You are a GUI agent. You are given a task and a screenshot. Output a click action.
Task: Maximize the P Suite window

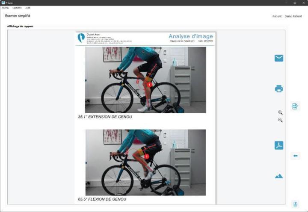(x=295, y=3)
